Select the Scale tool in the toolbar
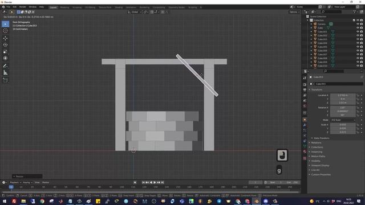The width and height of the screenshot is (365, 205). point(5,52)
